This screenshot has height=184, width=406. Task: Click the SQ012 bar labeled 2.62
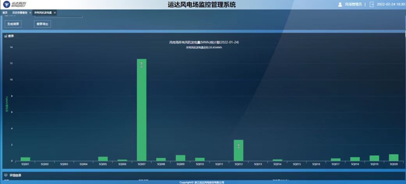point(239,150)
